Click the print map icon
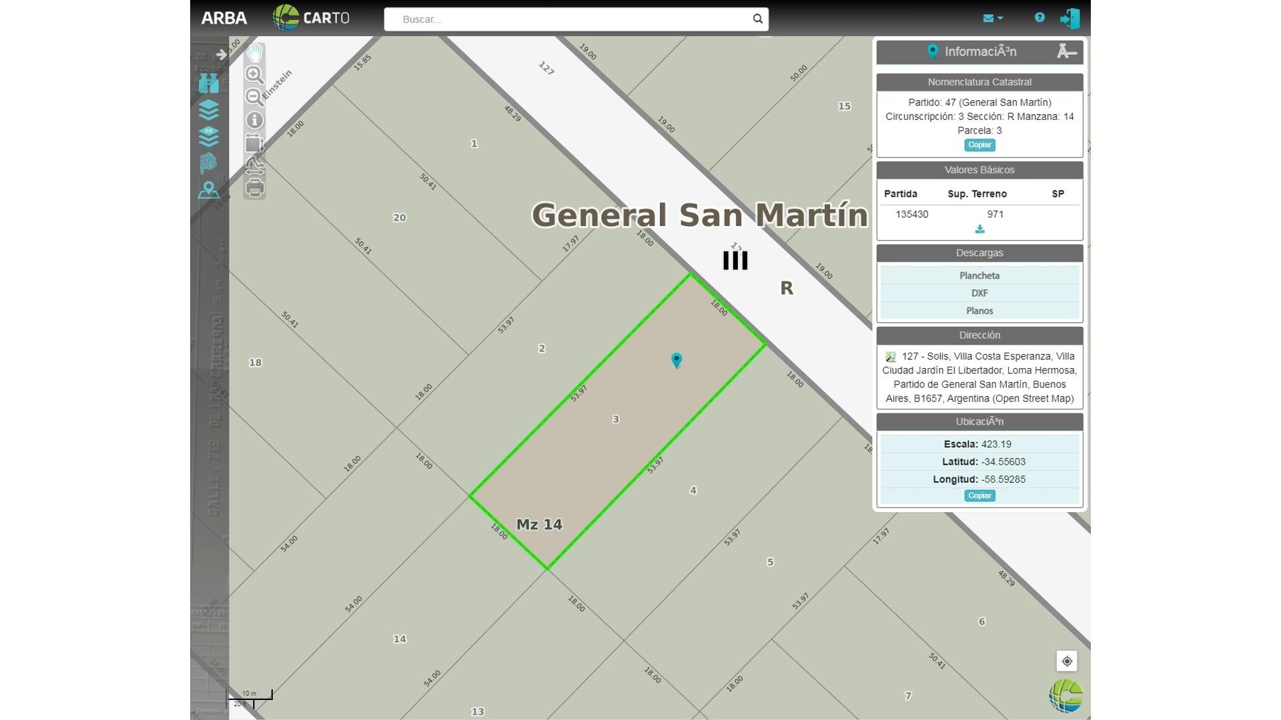1281x720 pixels. 254,188
